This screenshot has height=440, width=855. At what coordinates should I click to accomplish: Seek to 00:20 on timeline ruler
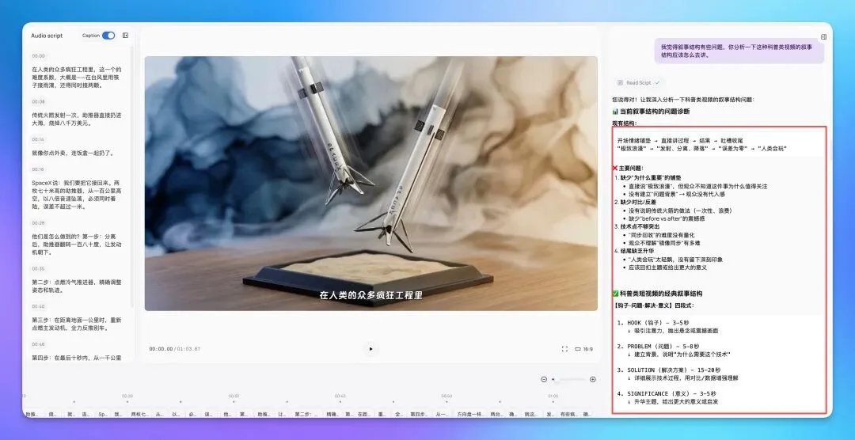127,396
